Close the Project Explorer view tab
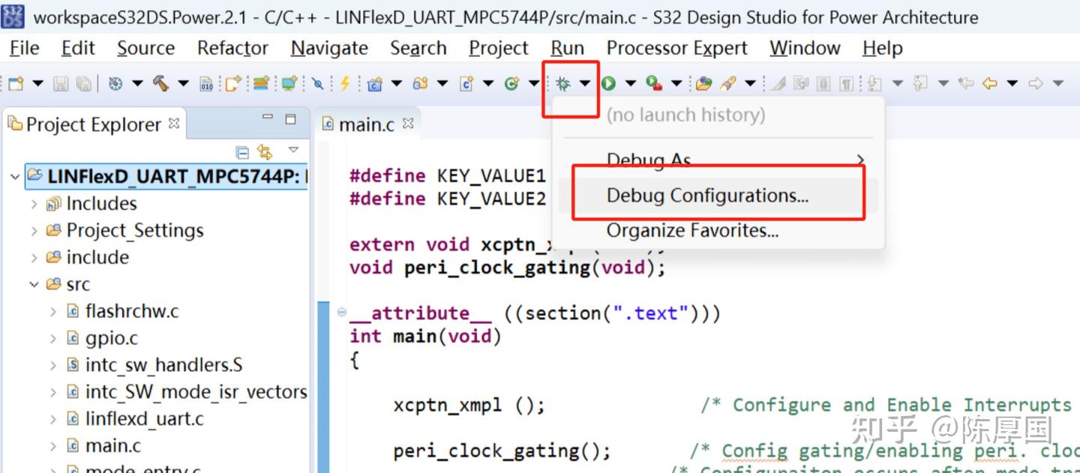Screen dimensions: 1080x473 pos(174,123)
